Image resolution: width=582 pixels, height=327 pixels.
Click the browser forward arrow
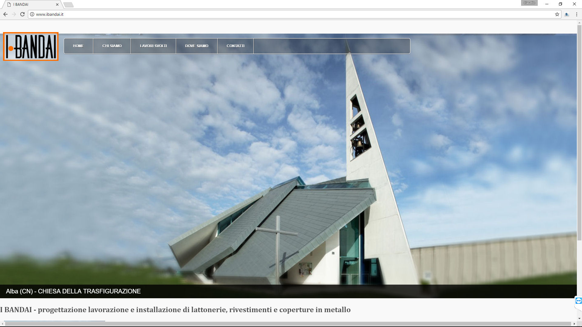pyautogui.click(x=14, y=14)
